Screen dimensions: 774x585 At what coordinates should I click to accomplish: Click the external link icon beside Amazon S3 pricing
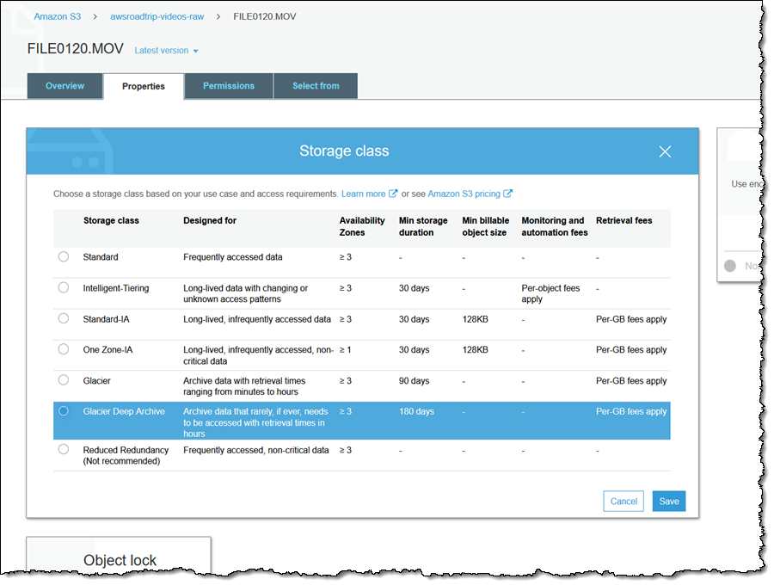click(x=507, y=194)
